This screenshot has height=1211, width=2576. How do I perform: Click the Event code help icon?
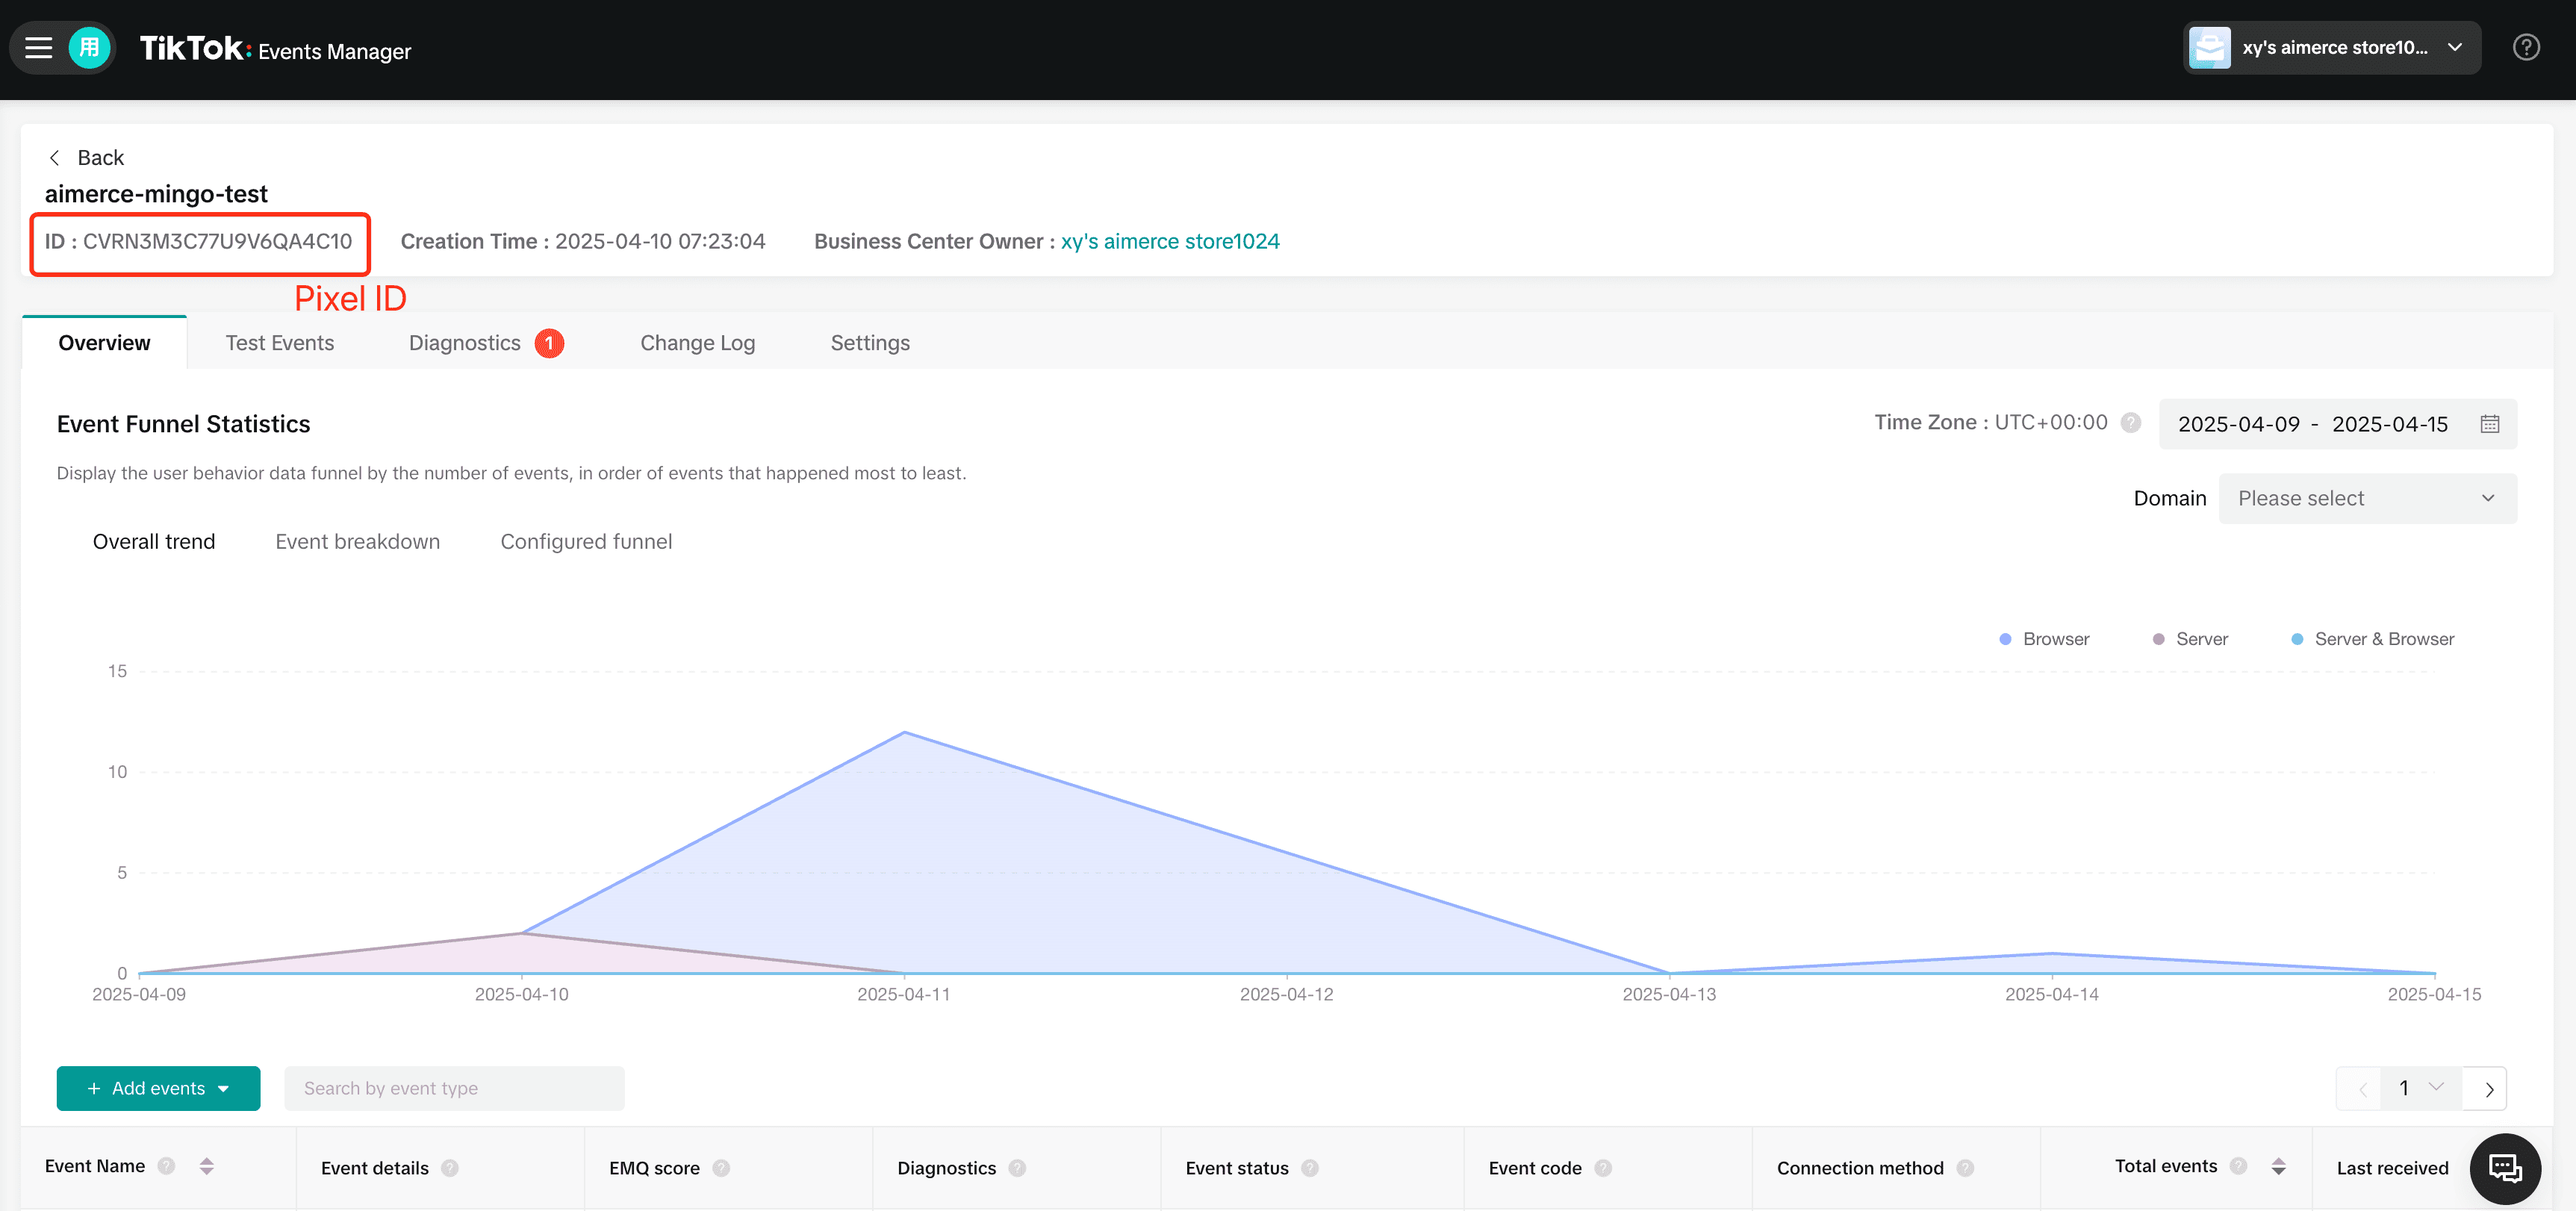pos(1603,1168)
